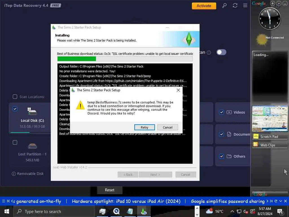Click the Local Disk usage bar
Image resolution: width=289 pixels, height=217 pixels.
click(30, 132)
